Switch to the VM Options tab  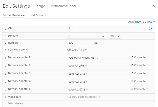pos(38,15)
